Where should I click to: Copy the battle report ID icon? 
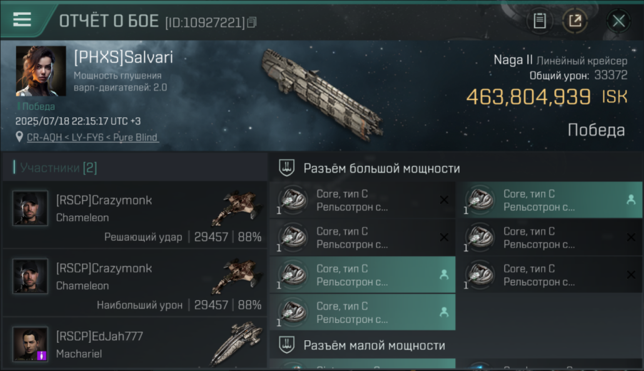(x=252, y=22)
